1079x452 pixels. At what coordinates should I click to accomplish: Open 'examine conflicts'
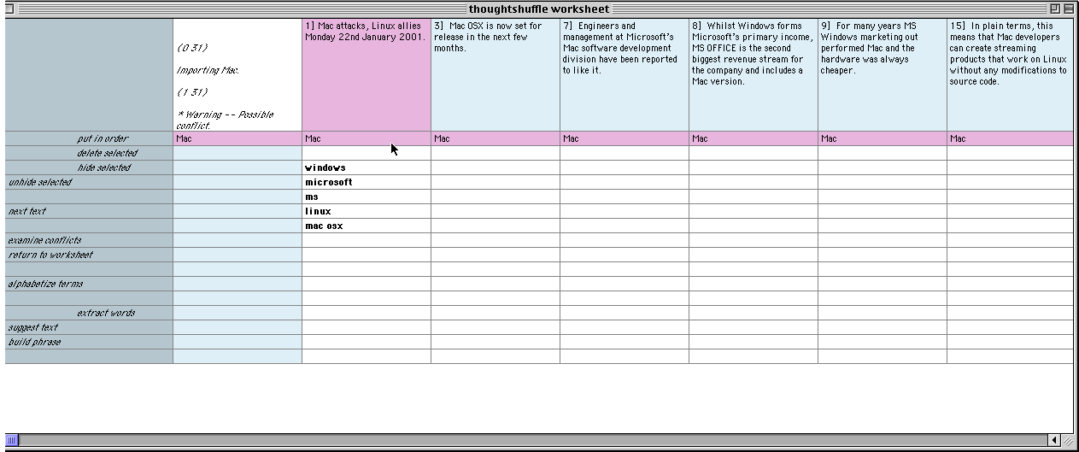(44, 240)
